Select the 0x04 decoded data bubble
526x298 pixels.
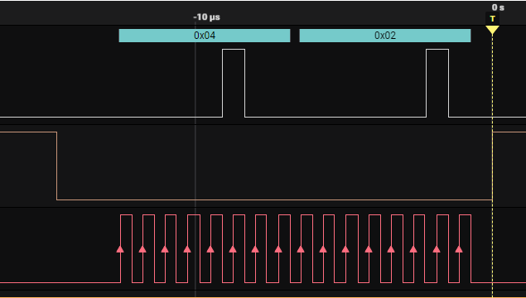click(x=205, y=36)
